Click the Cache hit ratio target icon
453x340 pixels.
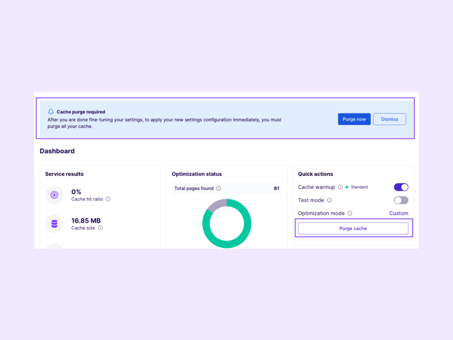pos(54,195)
